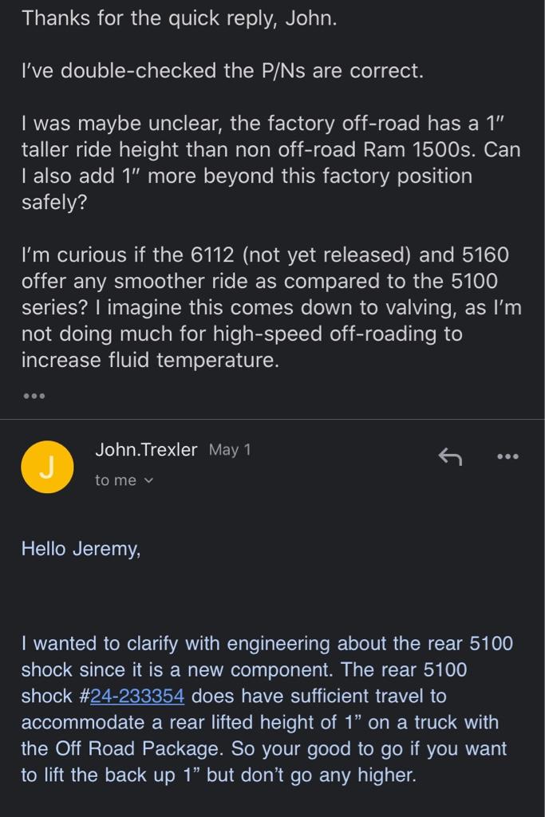Tap the paragraph asking about 6112 and 5160
Viewport: 545px width, 817px height.
(271, 307)
